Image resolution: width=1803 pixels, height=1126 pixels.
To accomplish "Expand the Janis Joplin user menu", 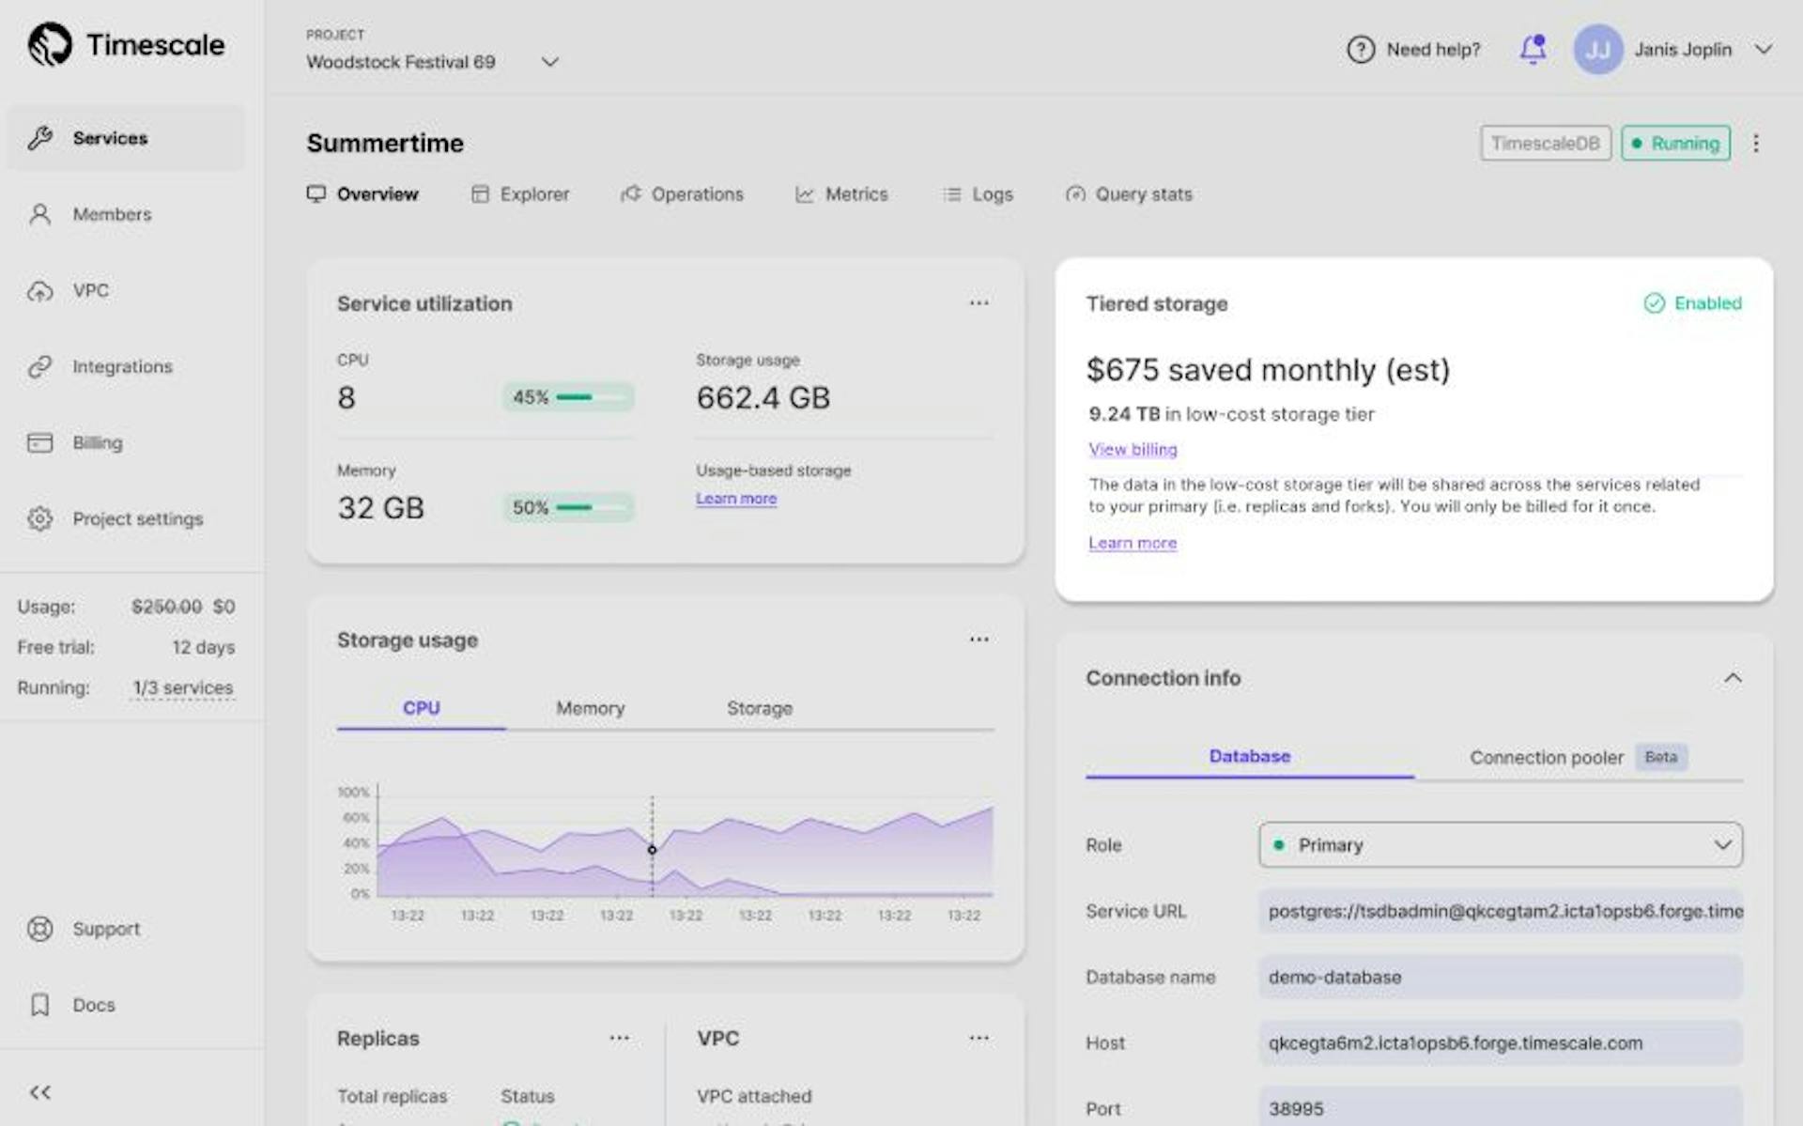I will [x=1764, y=49].
